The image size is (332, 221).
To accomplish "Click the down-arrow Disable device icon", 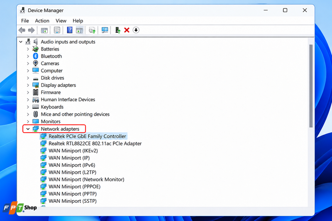I will [x=136, y=30].
